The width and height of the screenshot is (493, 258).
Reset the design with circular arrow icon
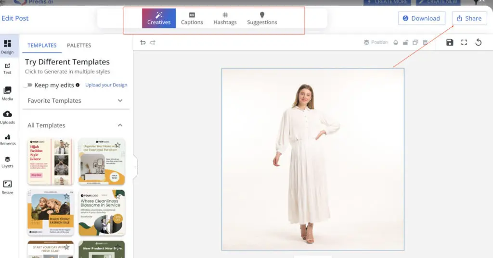pyautogui.click(x=479, y=42)
